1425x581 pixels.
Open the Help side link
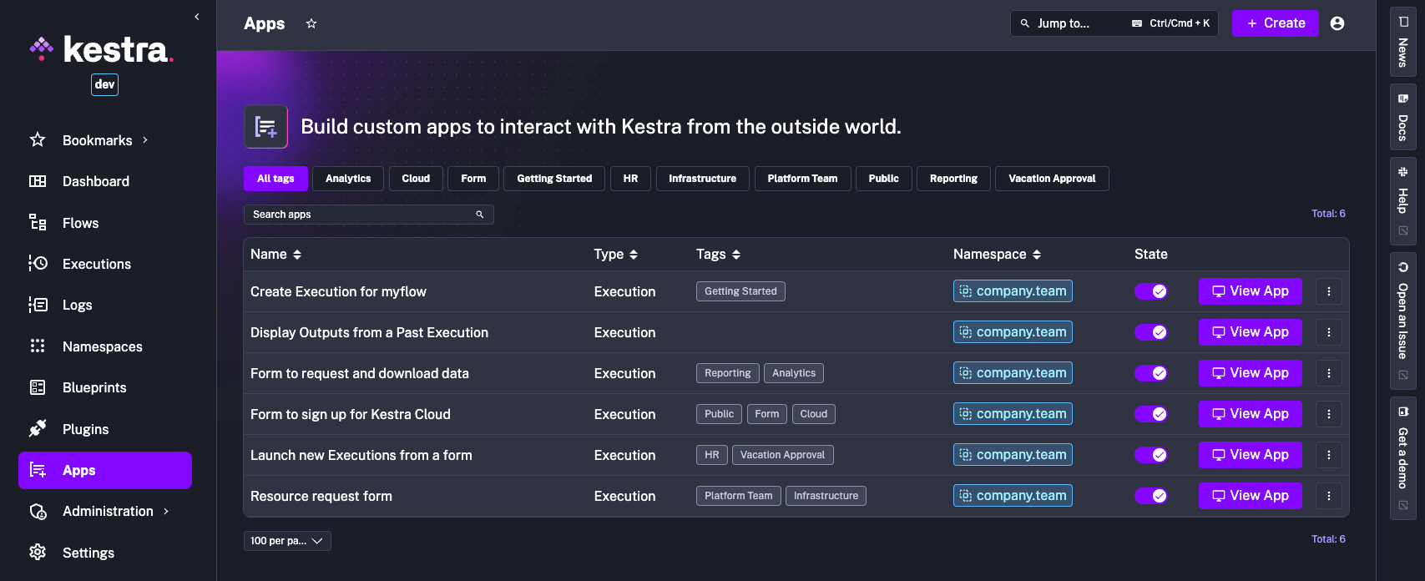coord(1403,201)
